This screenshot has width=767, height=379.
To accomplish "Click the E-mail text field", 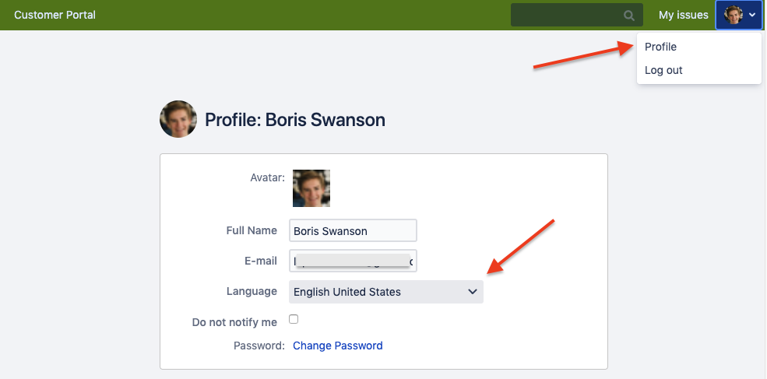I will point(353,261).
